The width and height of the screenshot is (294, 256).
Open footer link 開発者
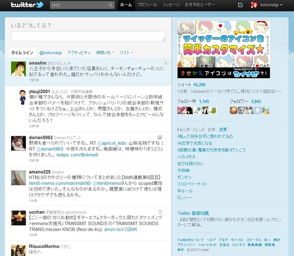269,244
